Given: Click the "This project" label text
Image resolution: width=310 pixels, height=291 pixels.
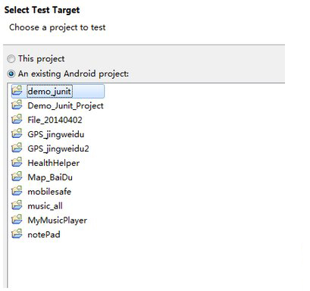Looking at the screenshot, I should pos(41,59).
